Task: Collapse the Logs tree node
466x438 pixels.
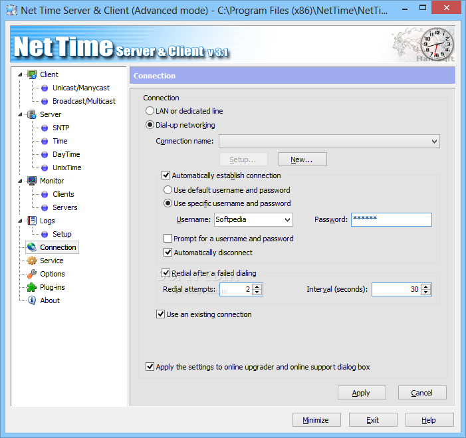Action: pos(20,221)
